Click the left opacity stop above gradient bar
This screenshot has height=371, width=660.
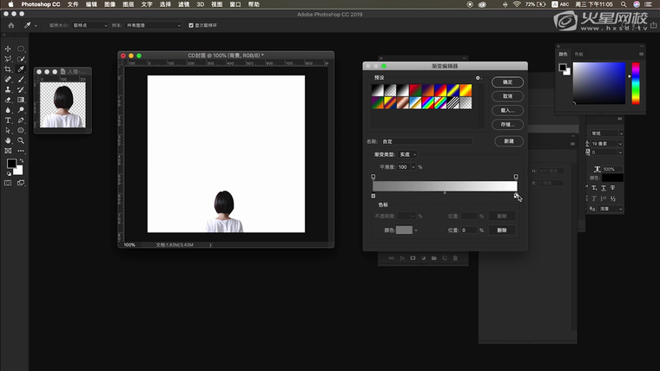coord(373,177)
